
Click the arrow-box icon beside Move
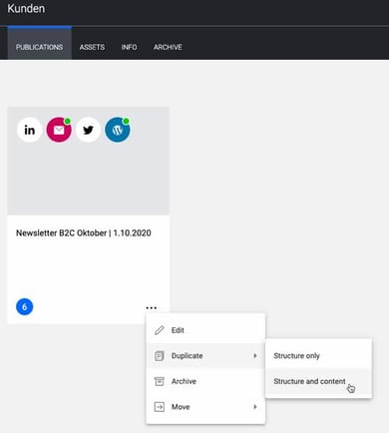[x=160, y=407]
